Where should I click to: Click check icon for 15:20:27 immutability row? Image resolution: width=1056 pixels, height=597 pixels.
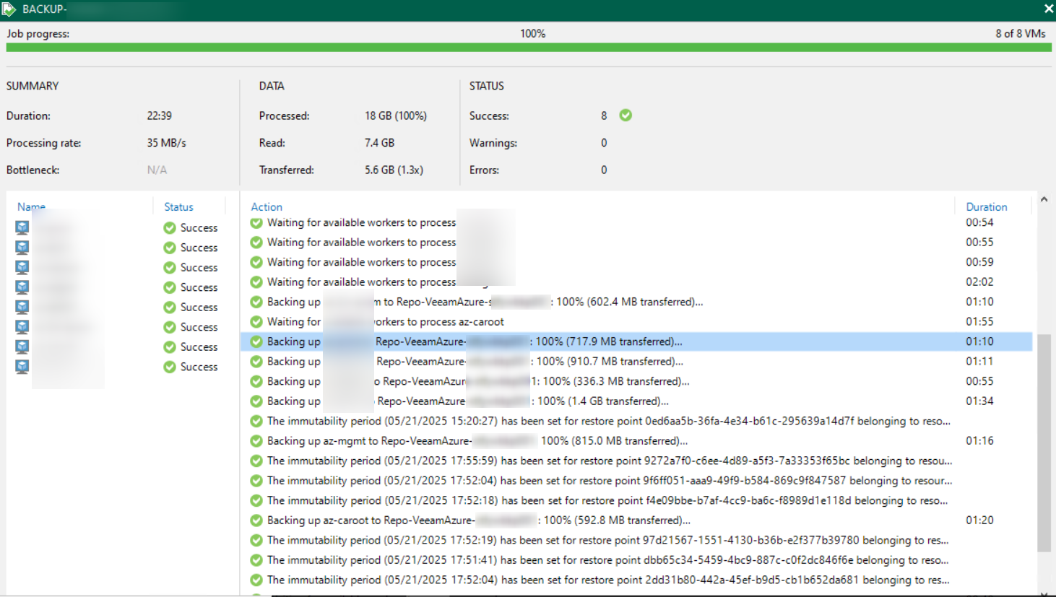[256, 421]
